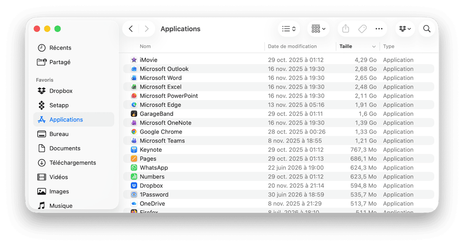
Task: Open the Dropbox toolbar dropdown
Action: pyautogui.click(x=405, y=29)
